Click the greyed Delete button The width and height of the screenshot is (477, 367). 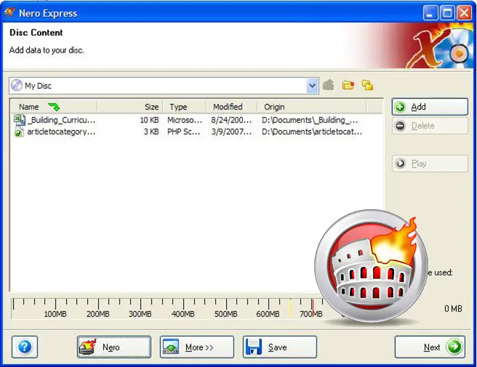click(429, 126)
